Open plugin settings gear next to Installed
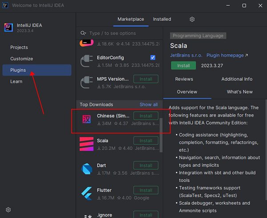This screenshot has height=218, width=267. [192, 20]
